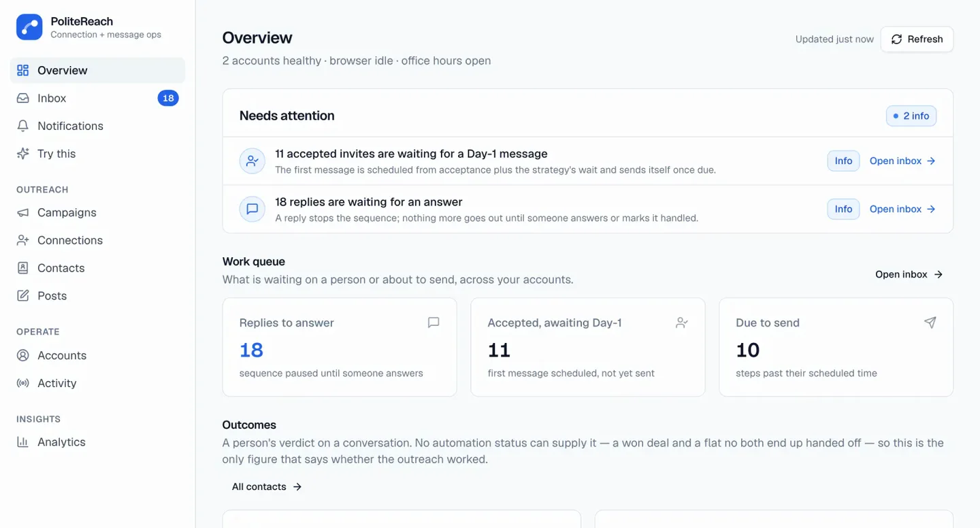Go to Notifications in the sidebar

(97, 126)
